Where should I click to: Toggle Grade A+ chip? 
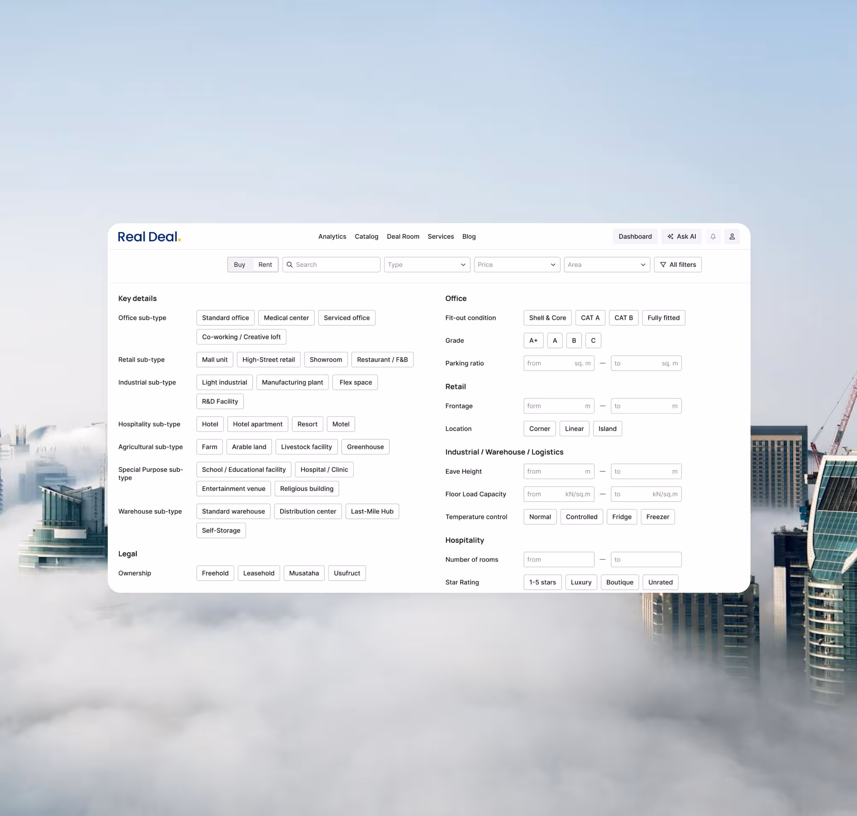[533, 340]
